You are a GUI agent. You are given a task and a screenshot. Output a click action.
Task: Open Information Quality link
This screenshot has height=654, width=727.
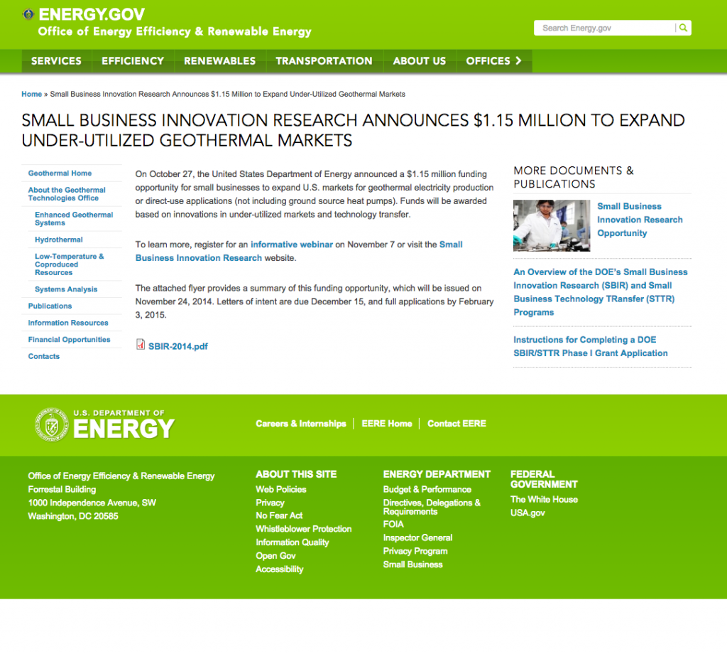tap(292, 542)
